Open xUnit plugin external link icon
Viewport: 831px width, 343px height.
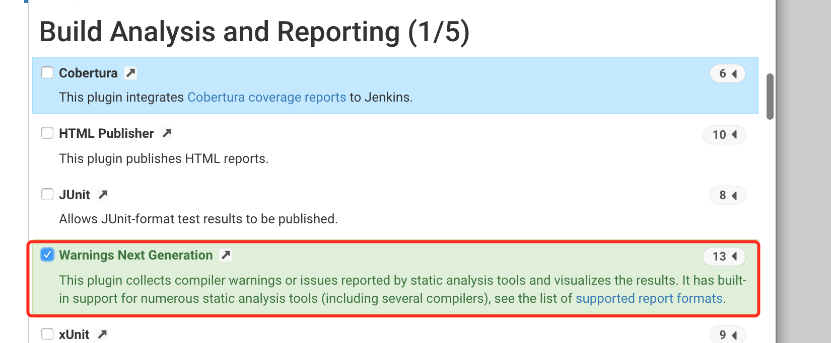[102, 334]
